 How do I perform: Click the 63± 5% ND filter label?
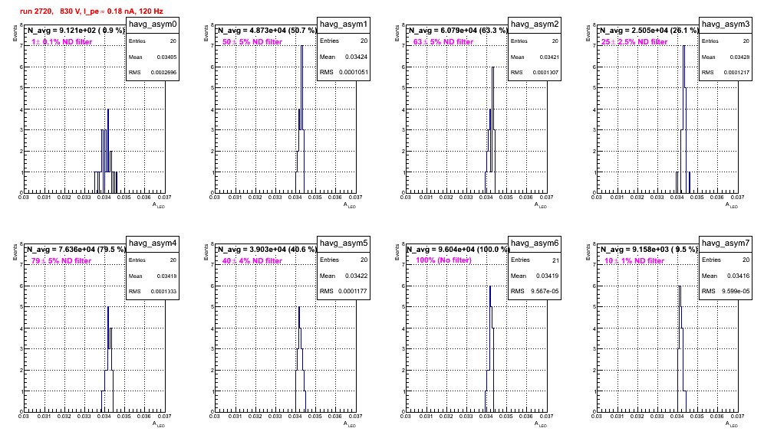point(443,42)
